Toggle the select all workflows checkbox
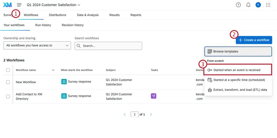Screen dimensions: 277x138 coord(8,70)
